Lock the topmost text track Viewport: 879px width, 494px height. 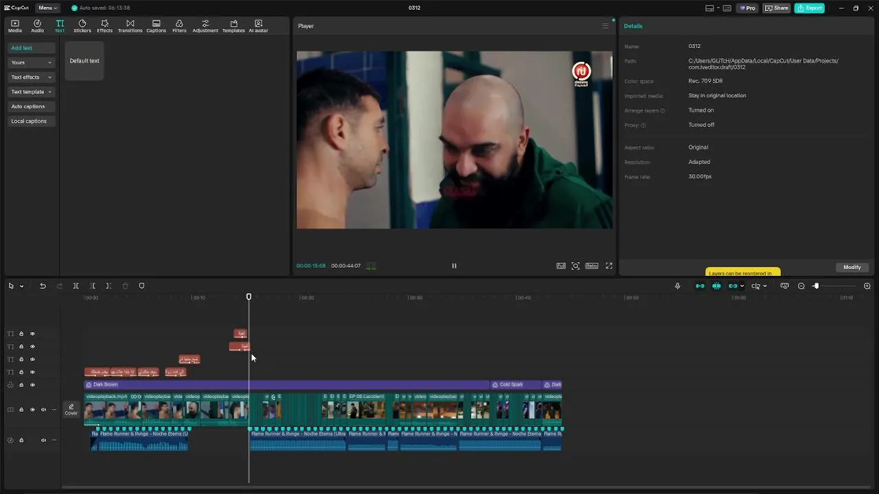click(x=21, y=334)
